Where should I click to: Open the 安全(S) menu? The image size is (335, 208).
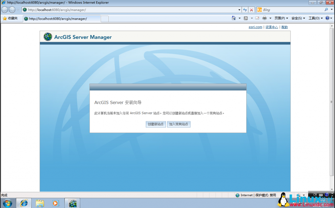click(x=297, y=18)
